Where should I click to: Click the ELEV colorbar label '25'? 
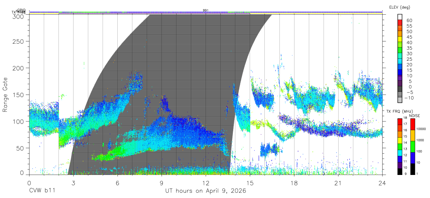coord(409,59)
